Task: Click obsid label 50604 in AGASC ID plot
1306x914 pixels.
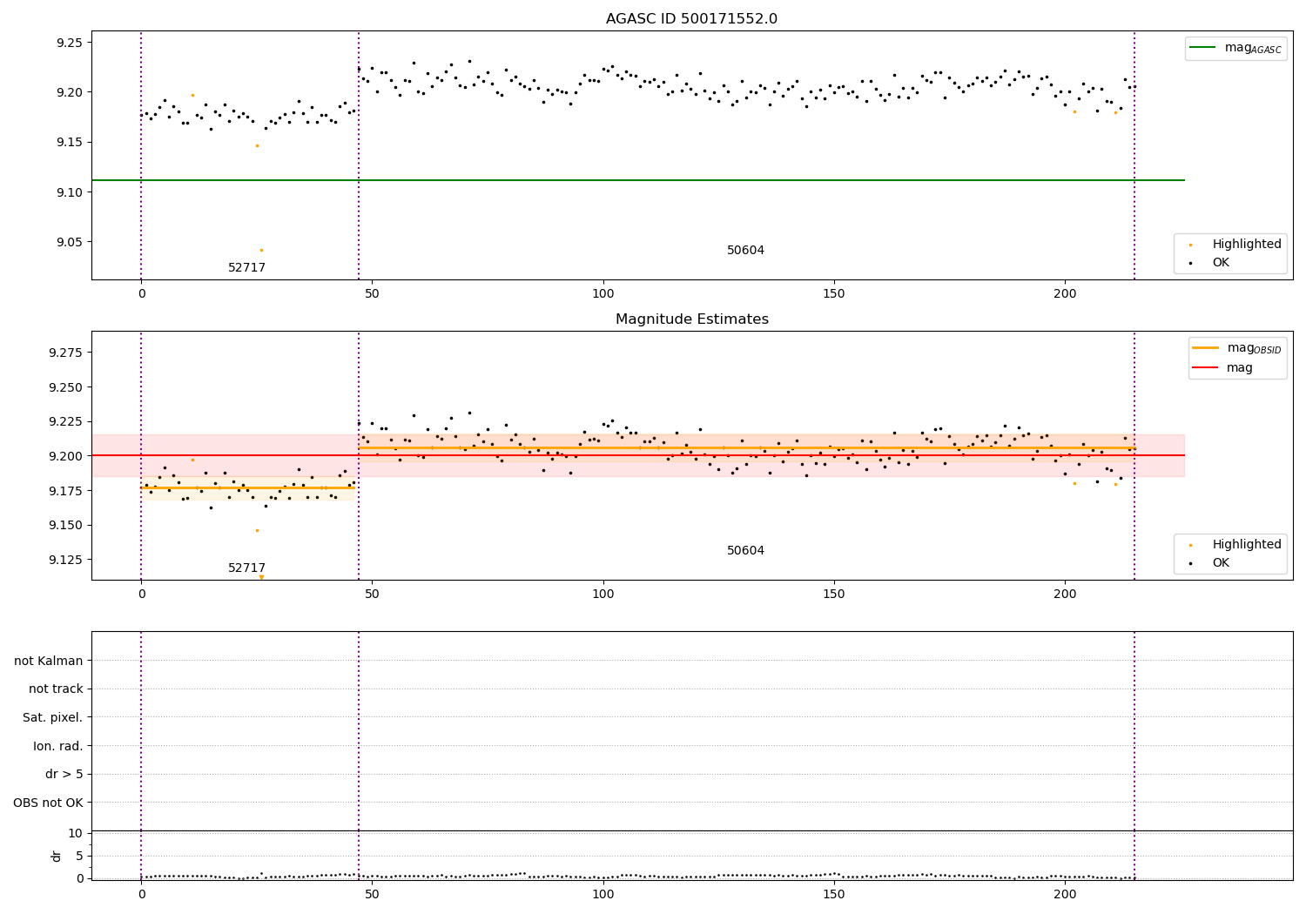Action: (745, 251)
